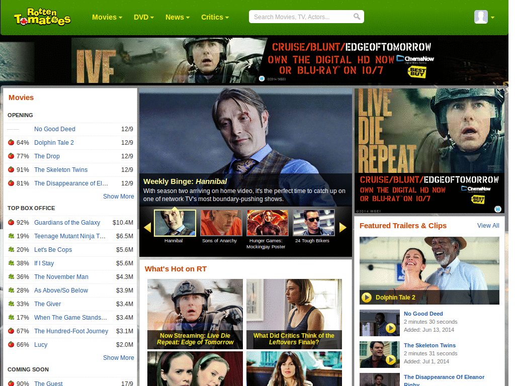Open Guardians of the Galaxy link
Viewport: 515px width, 386px height.
(x=67, y=223)
